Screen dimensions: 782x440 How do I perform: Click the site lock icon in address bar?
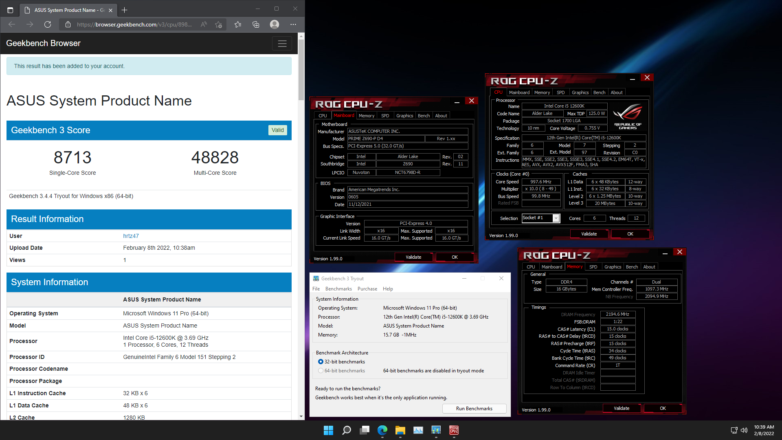coord(68,24)
